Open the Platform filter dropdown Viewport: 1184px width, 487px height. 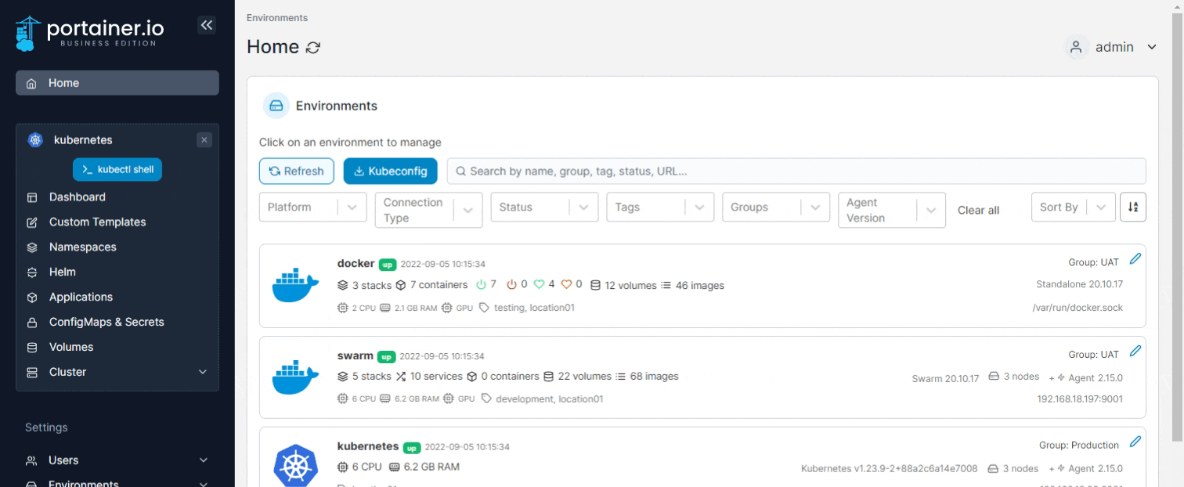(x=312, y=207)
